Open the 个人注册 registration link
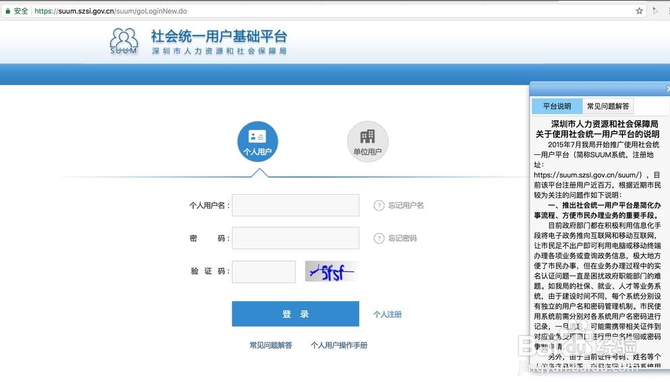The image size is (670, 382). coord(388,314)
